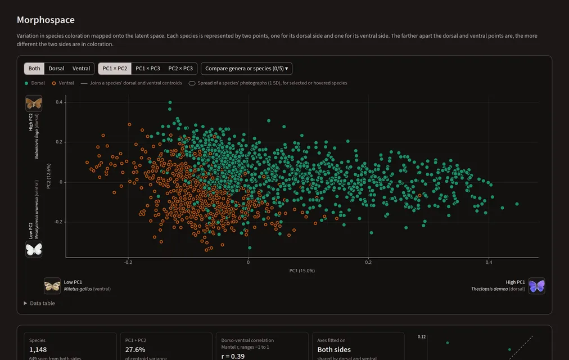The height and width of the screenshot is (360, 569).
Task: Click the Miletus gallus butterfly thumbnail
Action: (52, 286)
